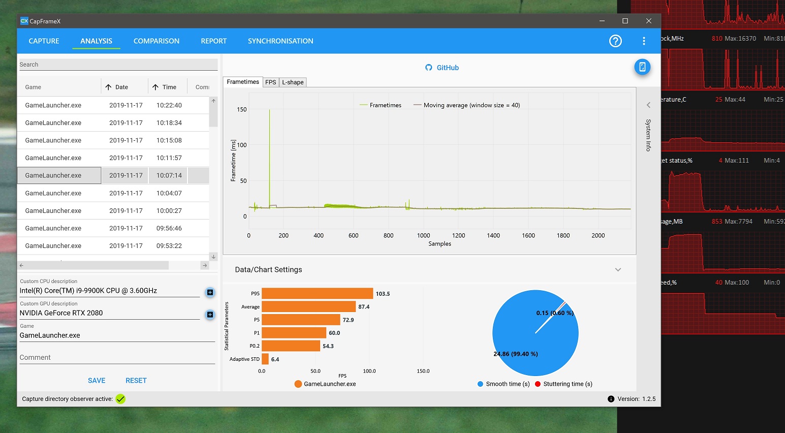The height and width of the screenshot is (433, 785).
Task: Sort records by Time column
Action: pyautogui.click(x=168, y=87)
